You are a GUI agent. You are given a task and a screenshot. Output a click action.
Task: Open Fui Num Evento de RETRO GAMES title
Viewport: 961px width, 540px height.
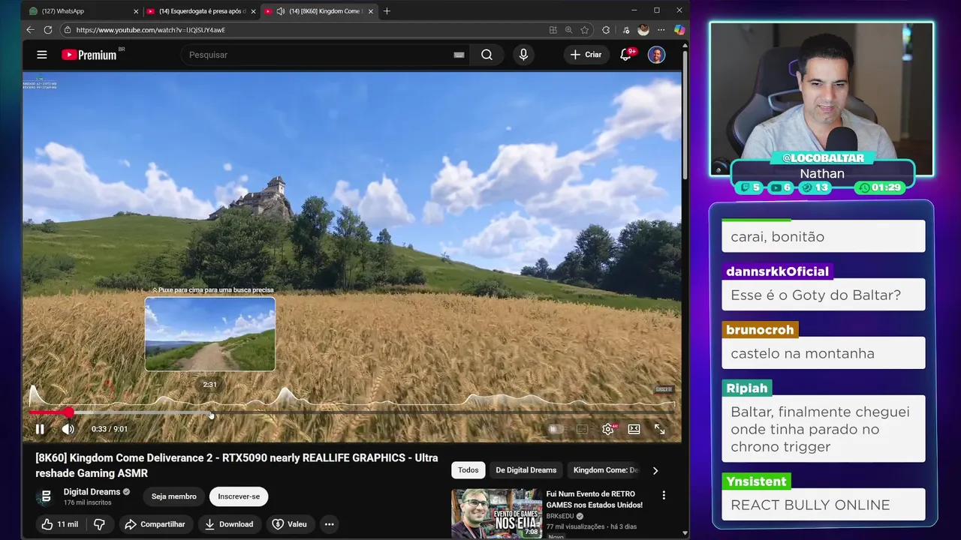(x=595, y=499)
